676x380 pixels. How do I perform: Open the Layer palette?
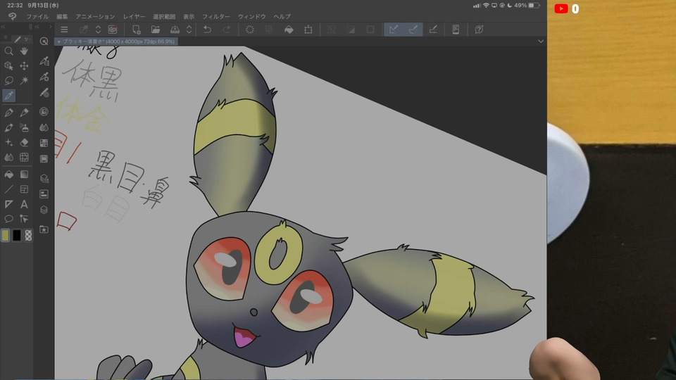point(44,210)
